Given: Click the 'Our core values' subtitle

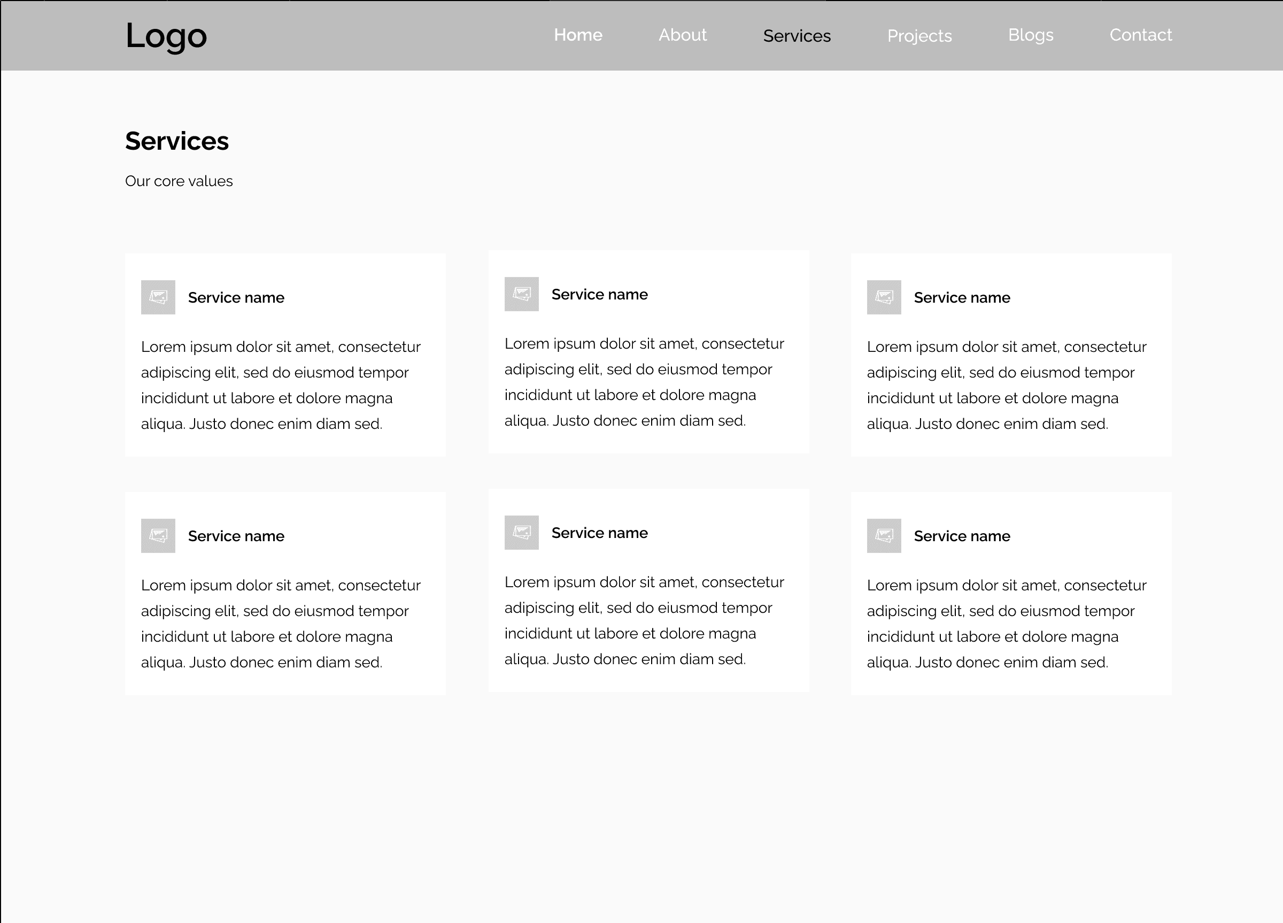Looking at the screenshot, I should point(179,181).
